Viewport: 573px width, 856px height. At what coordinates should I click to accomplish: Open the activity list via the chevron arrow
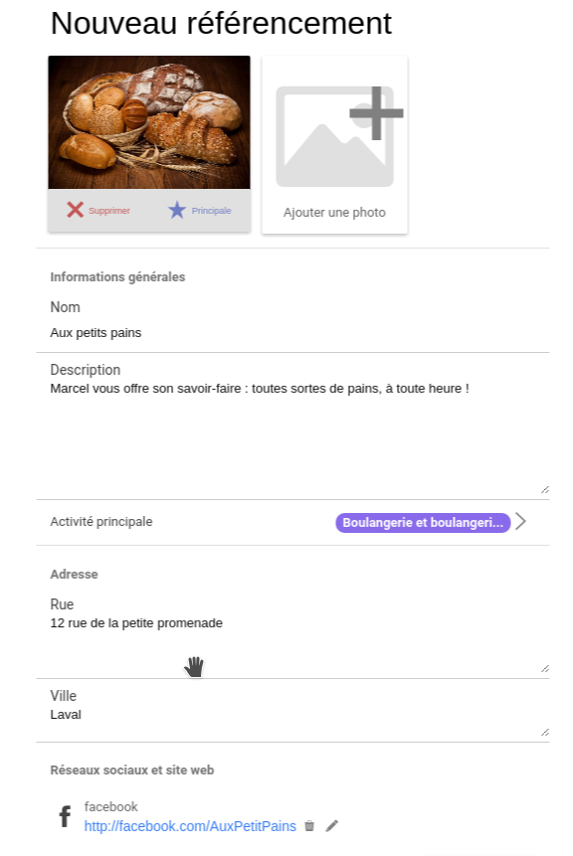520,521
